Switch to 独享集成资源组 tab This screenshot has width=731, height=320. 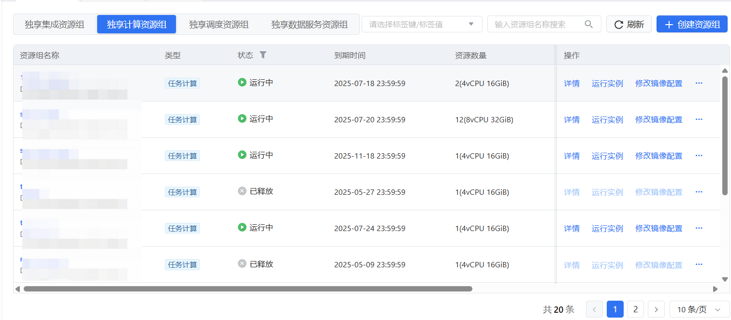(55, 25)
